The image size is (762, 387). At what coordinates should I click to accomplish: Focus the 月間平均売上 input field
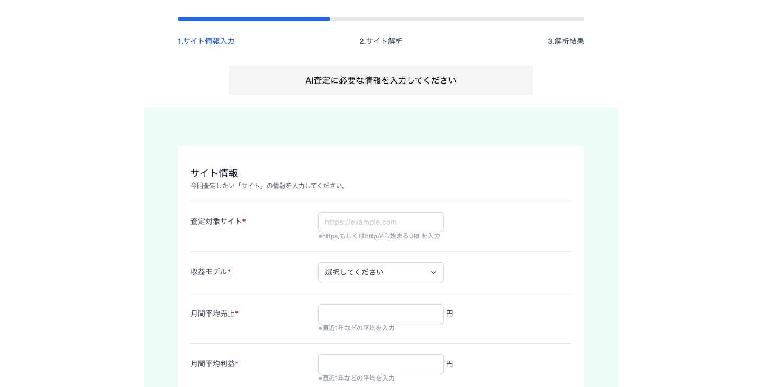(x=380, y=314)
